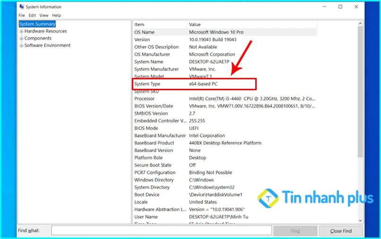
Task: Click the SMBIOS Version item
Action: tap(151, 113)
